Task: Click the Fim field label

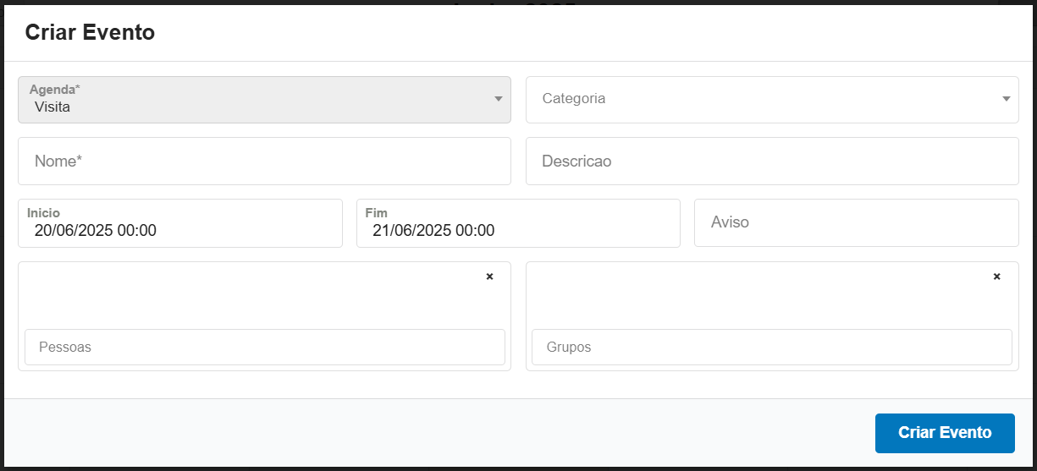Action: point(376,213)
